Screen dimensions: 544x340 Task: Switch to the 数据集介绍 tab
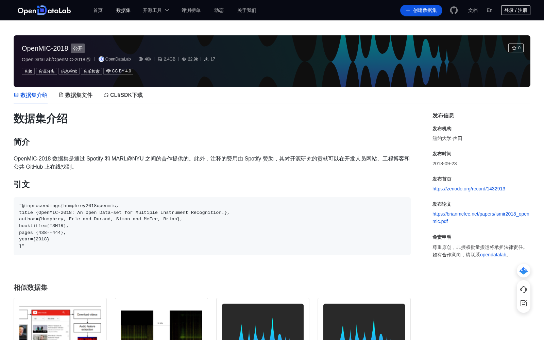tap(31, 95)
